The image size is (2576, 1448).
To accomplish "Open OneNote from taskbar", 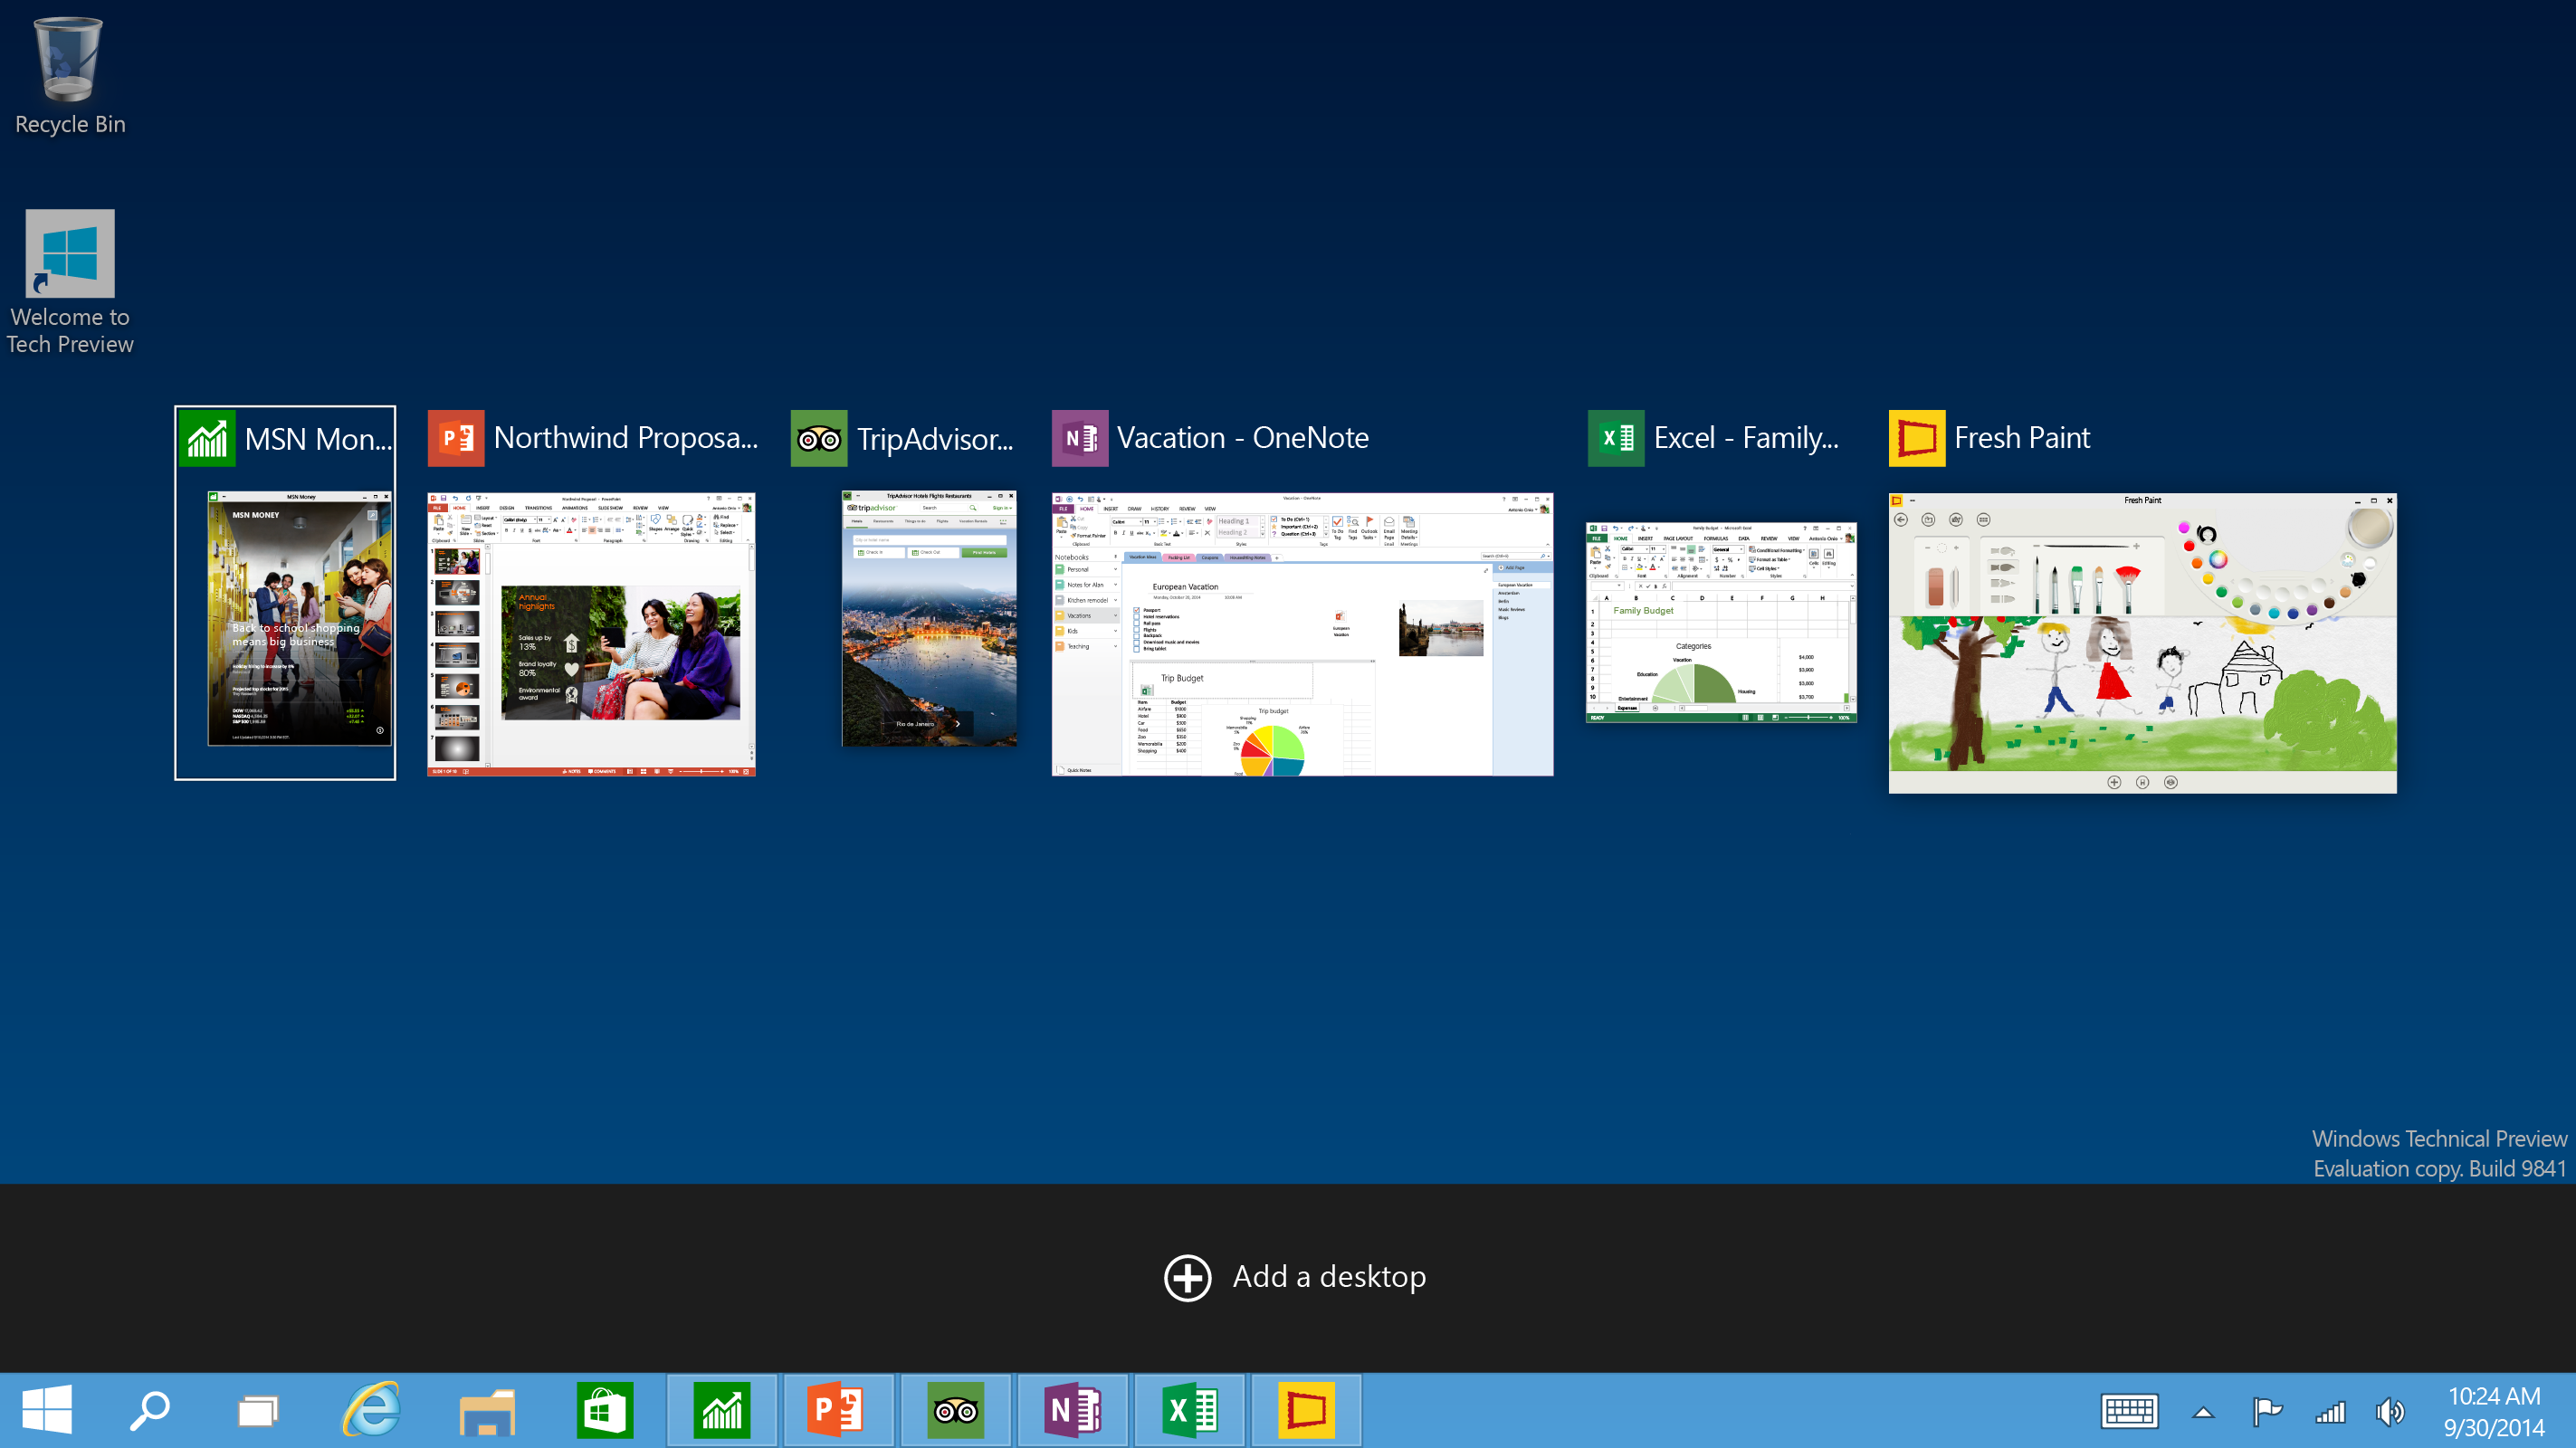I will pos(1075,1409).
